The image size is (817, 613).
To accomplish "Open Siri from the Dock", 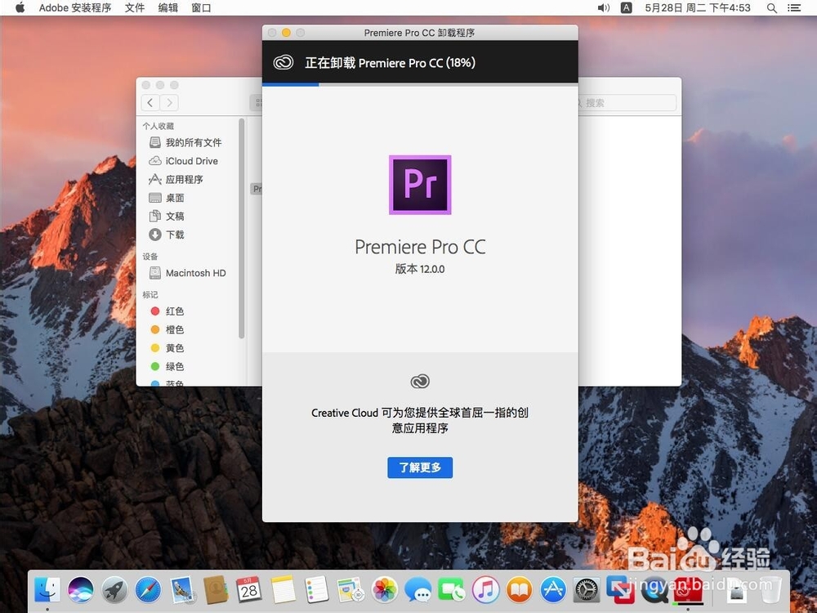I will [x=81, y=590].
